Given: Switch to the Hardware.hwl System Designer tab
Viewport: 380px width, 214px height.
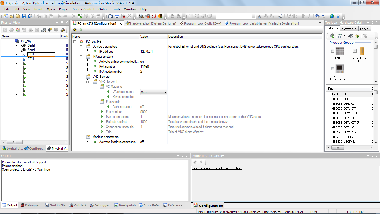Looking at the screenshot, I should point(150,23).
